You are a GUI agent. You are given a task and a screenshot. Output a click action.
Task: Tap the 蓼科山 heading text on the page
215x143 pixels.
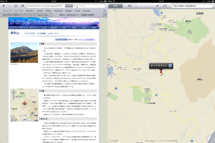click(15, 33)
